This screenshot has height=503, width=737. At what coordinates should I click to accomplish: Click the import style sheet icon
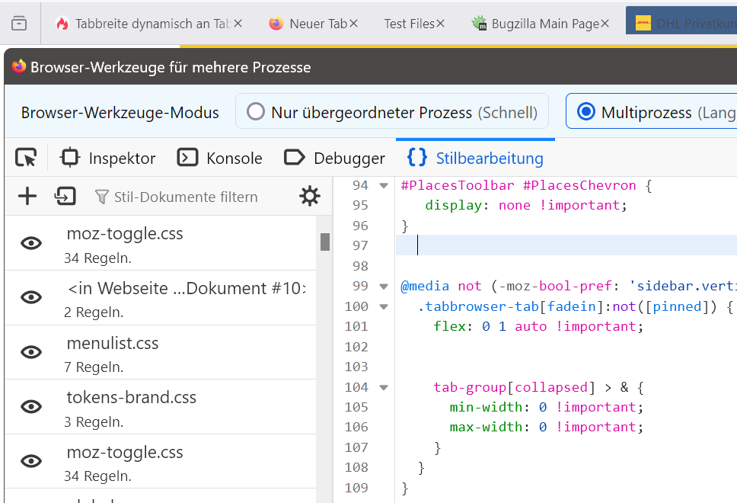point(65,197)
